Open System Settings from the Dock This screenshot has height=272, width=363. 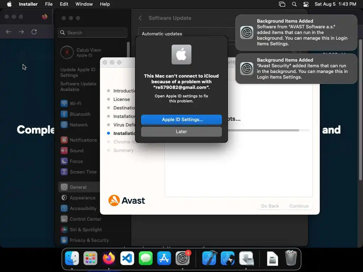click(x=183, y=258)
